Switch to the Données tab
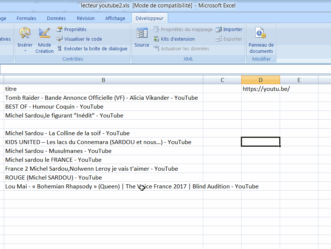The image size is (331, 249). pyautogui.click(x=56, y=18)
